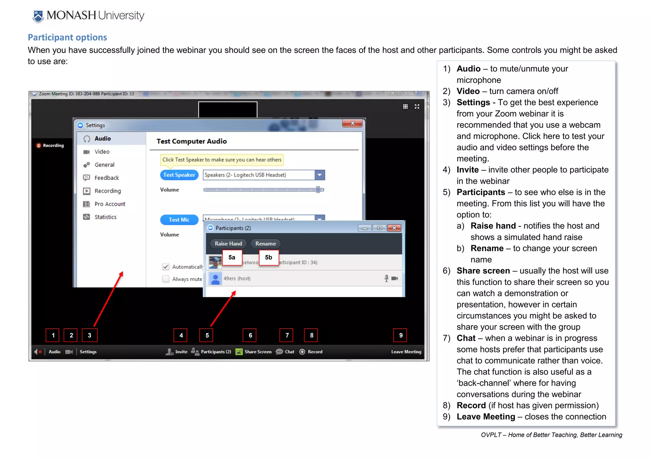Close the Settings dialog
This screenshot has height=459, width=650.
click(x=352, y=123)
